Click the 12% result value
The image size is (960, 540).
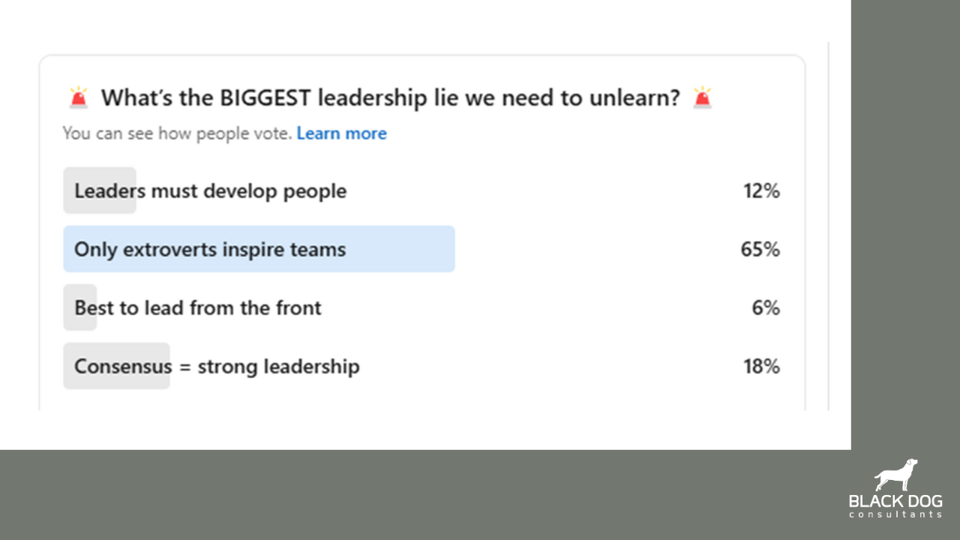point(761,191)
